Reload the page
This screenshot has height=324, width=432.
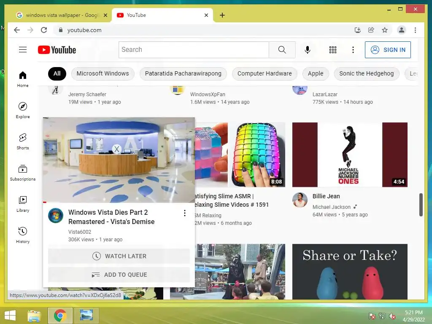click(x=44, y=30)
